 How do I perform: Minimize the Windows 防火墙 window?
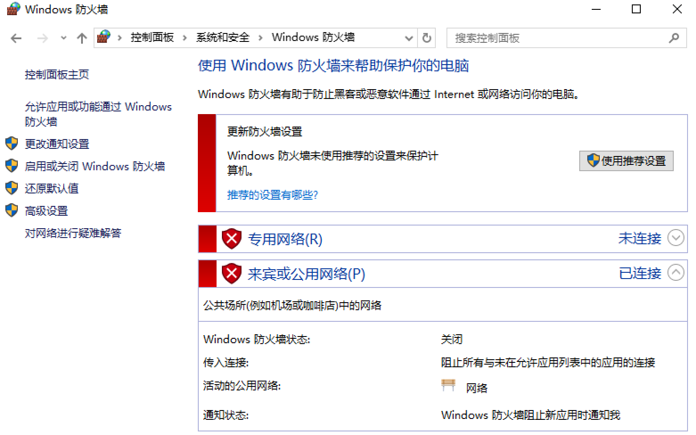[596, 9]
